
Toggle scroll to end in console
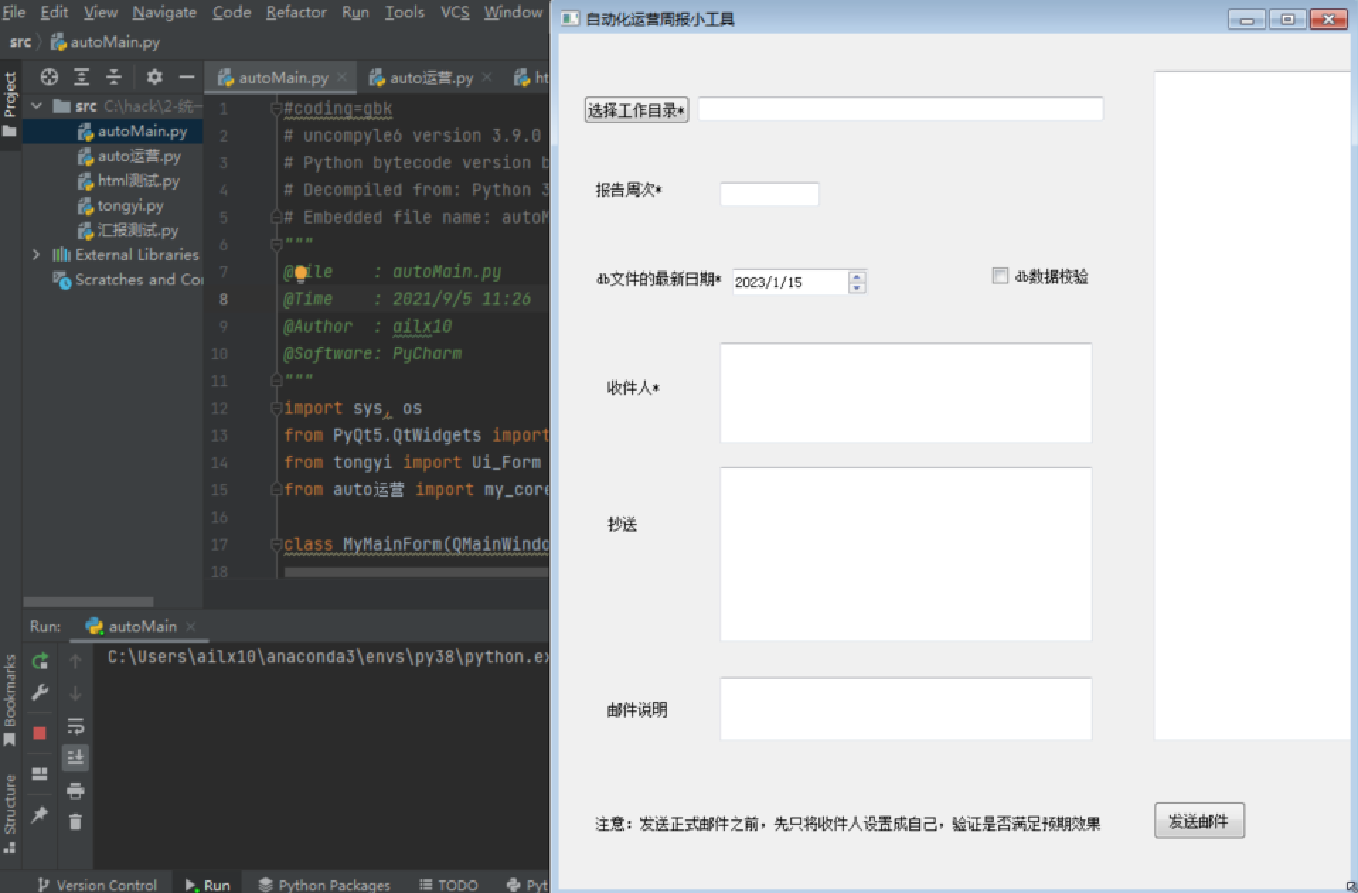75,757
